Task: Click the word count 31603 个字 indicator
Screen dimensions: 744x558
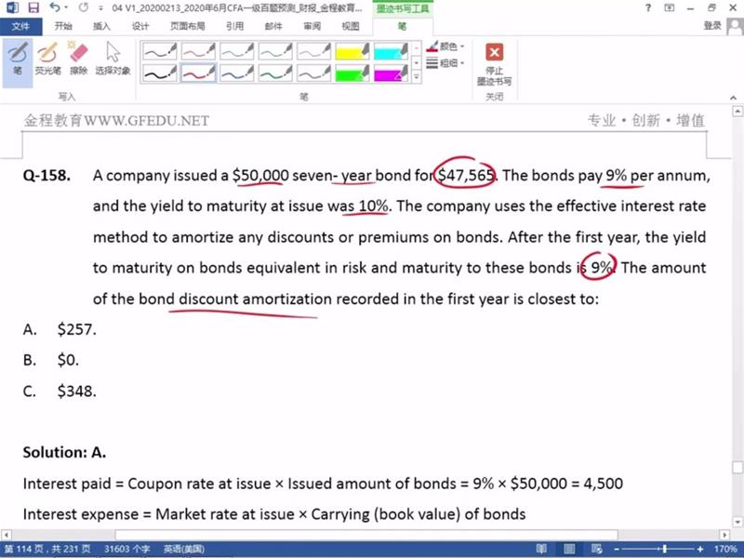Action: pyautogui.click(x=126, y=549)
